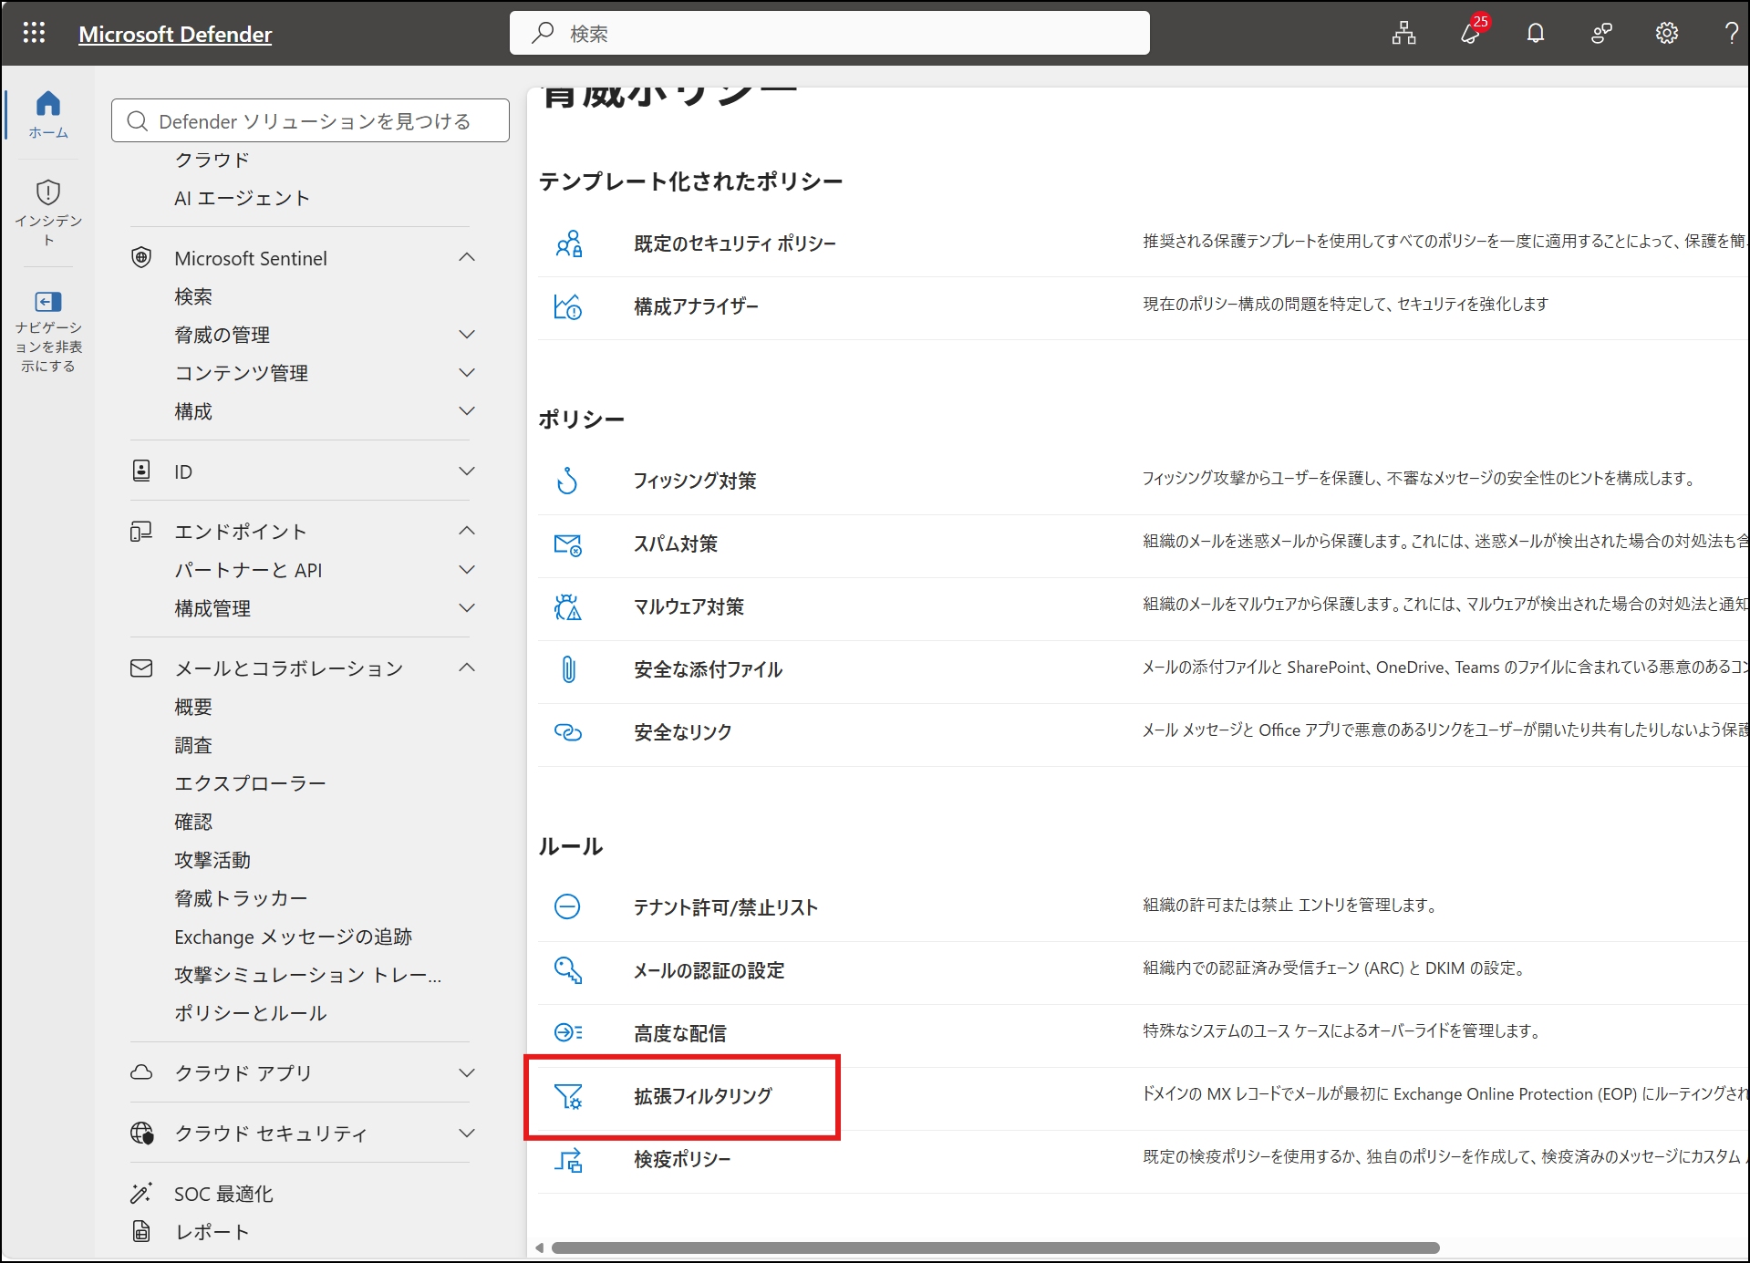Click the 検索 search box in header
The height and width of the screenshot is (1263, 1750).
[x=829, y=34]
